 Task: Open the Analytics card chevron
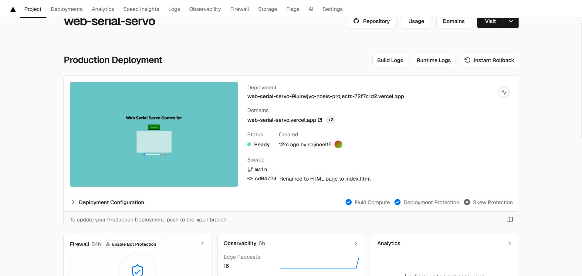[x=509, y=243]
